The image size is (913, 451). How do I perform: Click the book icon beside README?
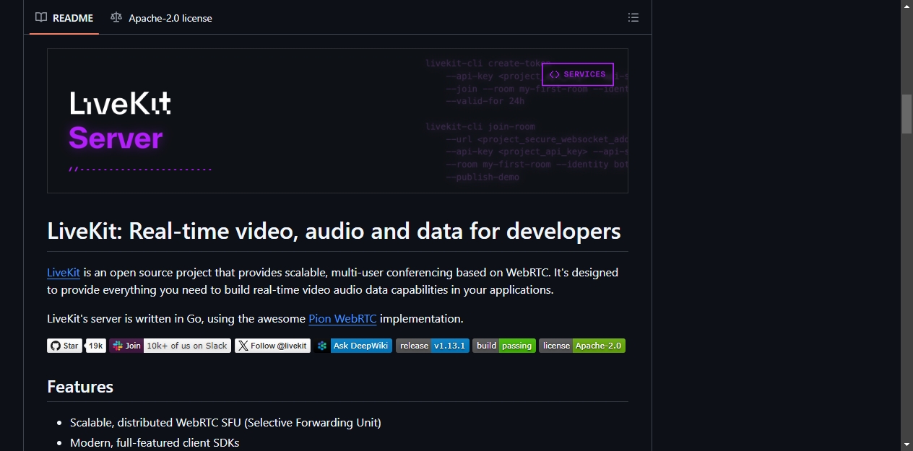click(41, 17)
